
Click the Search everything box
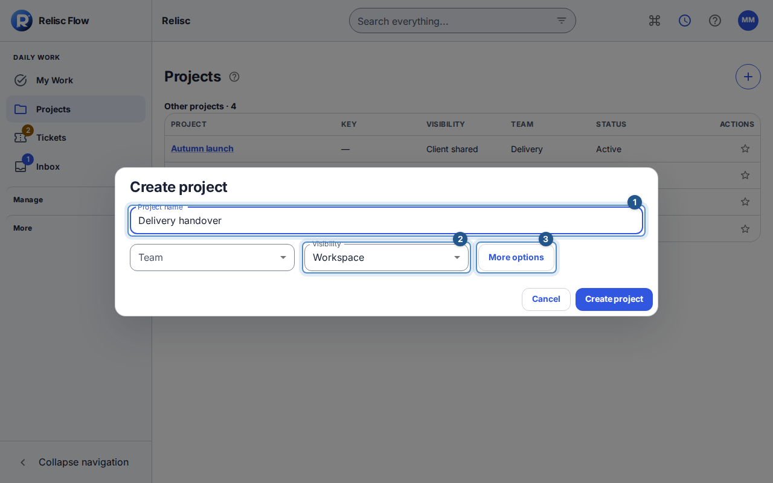pyautogui.click(x=463, y=21)
